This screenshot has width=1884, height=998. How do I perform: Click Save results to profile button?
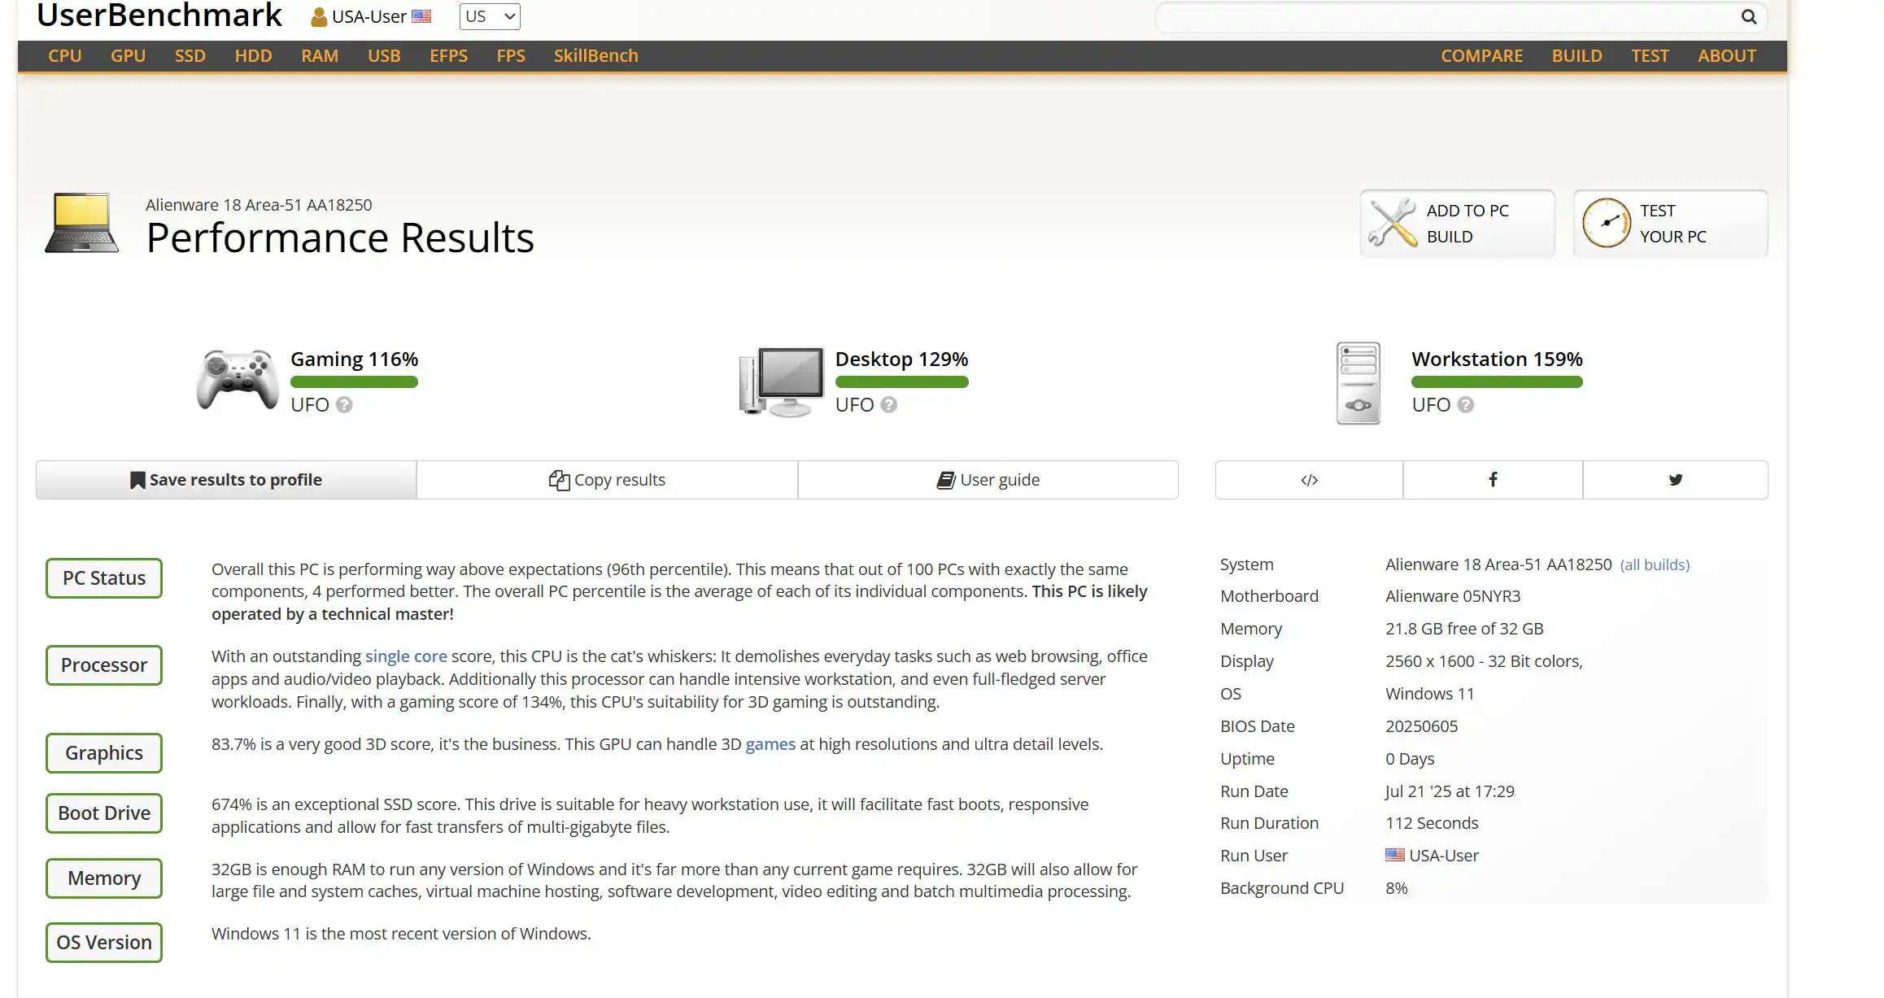click(226, 480)
